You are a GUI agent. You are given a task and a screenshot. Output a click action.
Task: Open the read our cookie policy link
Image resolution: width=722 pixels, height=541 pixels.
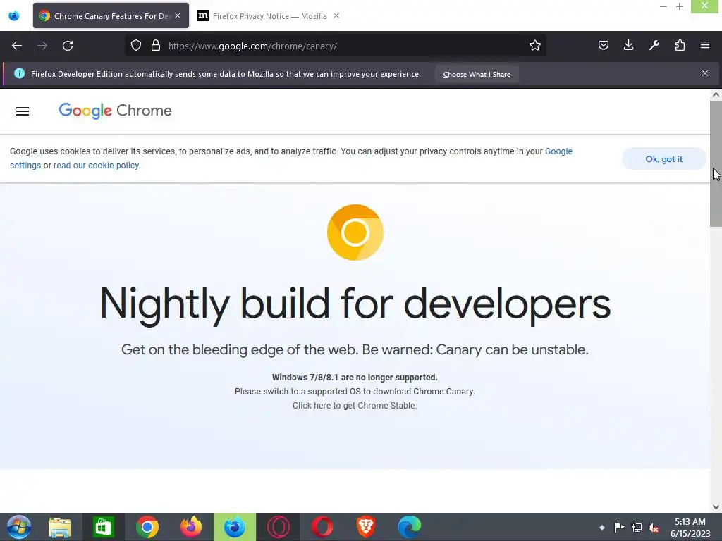96,165
